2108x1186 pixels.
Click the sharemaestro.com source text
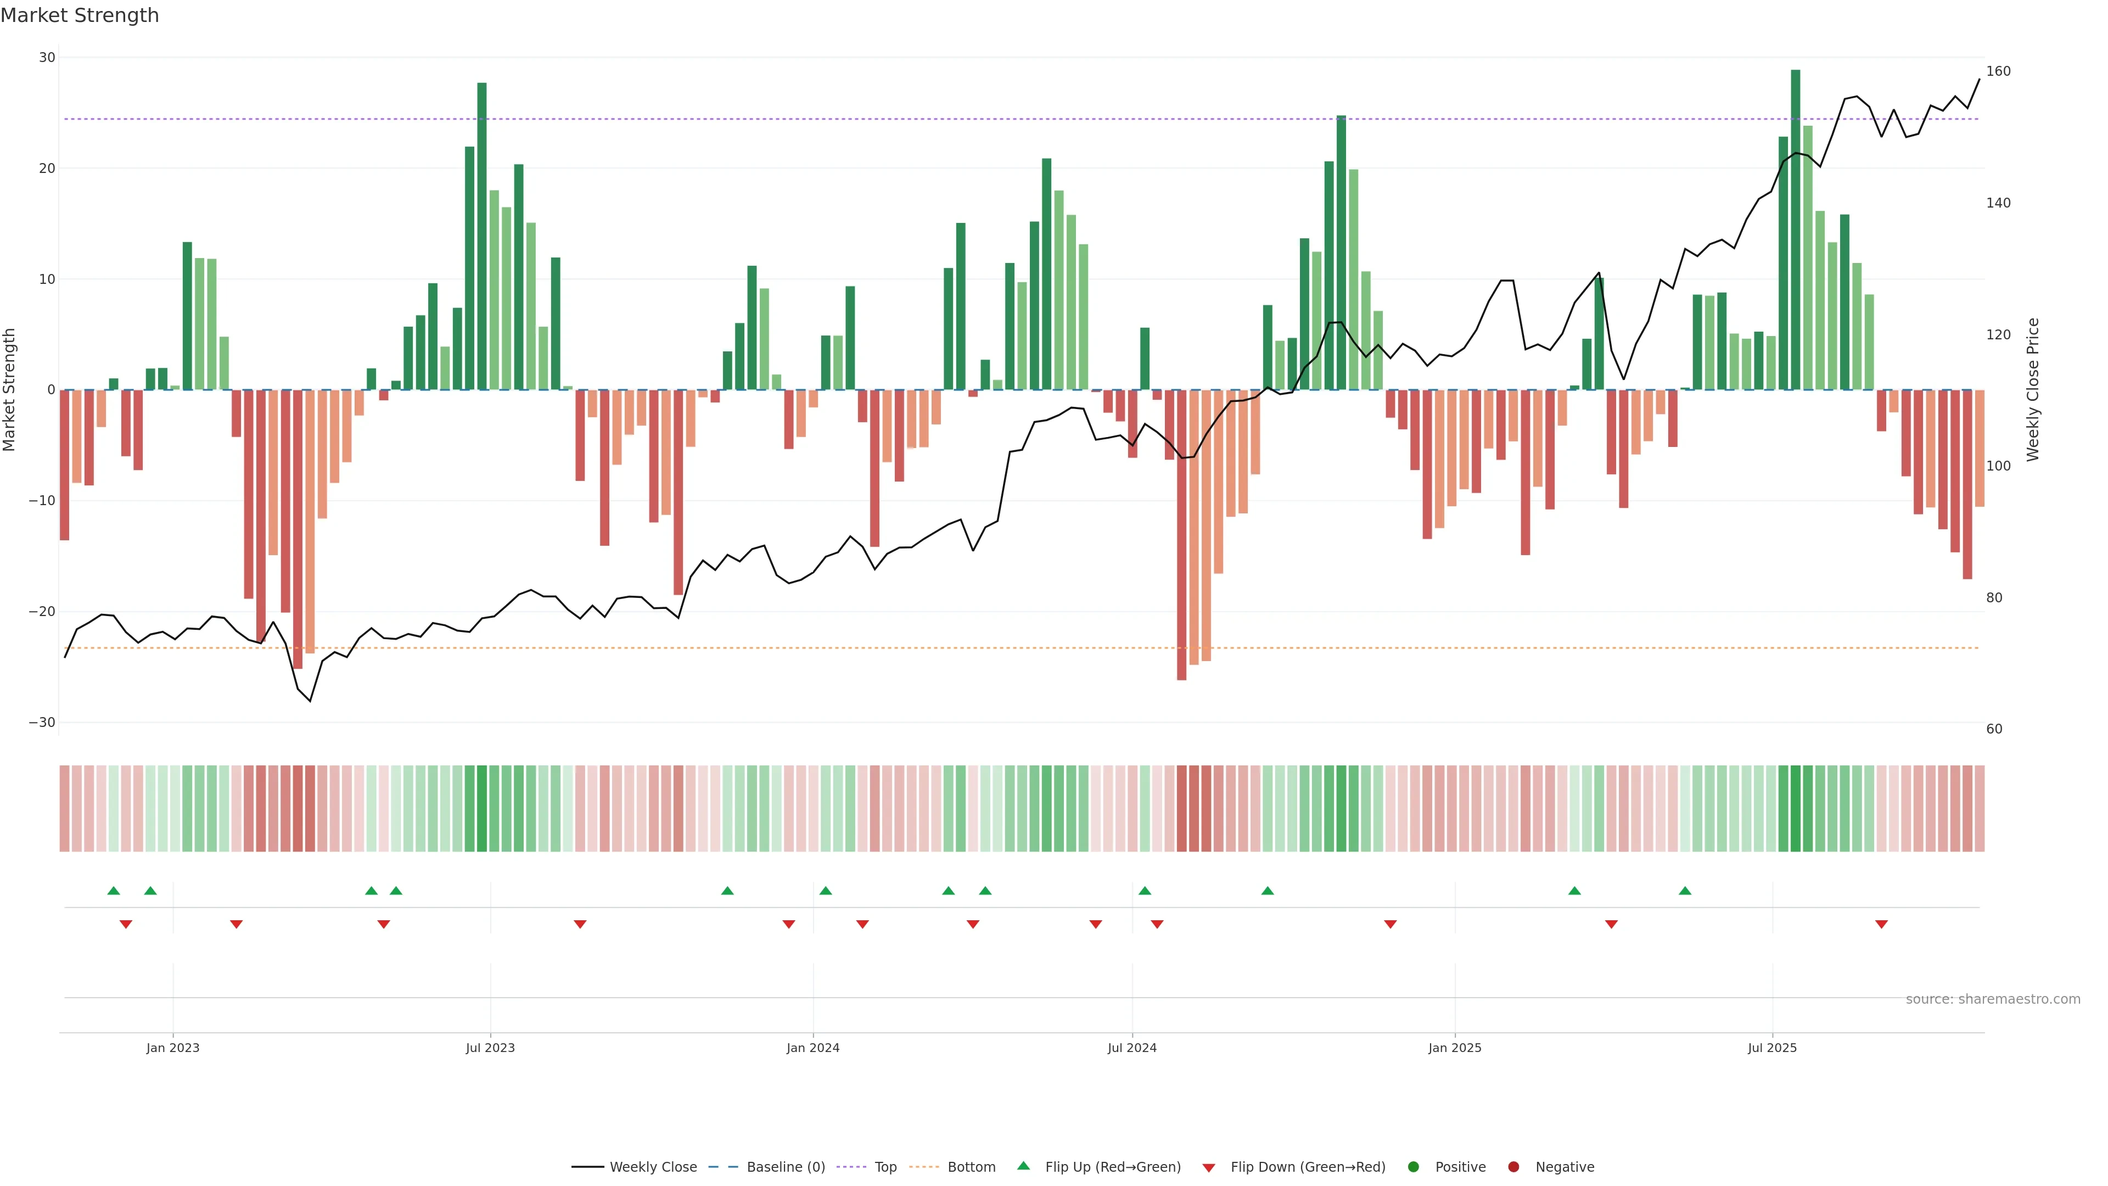1993,999
